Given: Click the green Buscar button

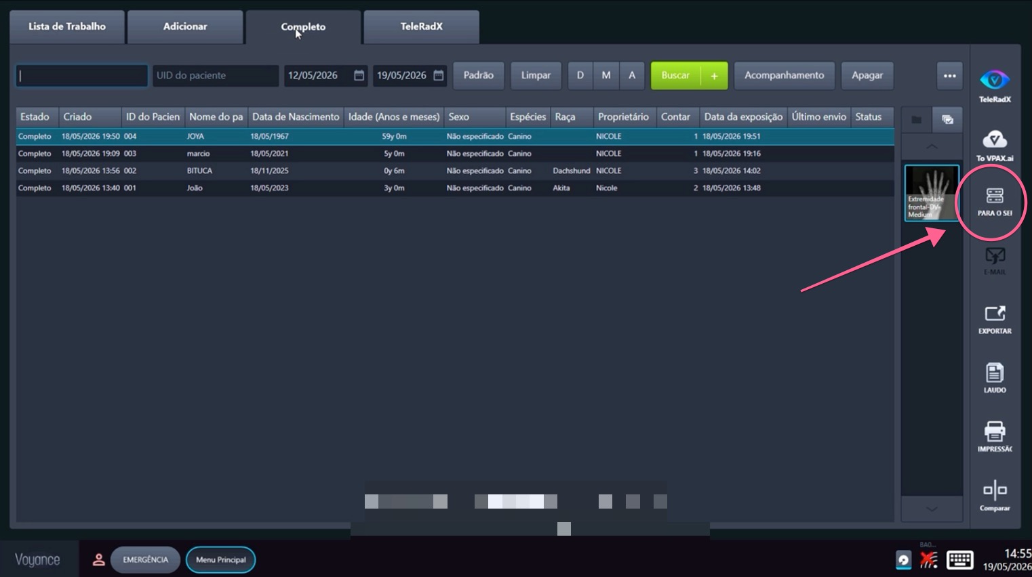Looking at the screenshot, I should pyautogui.click(x=675, y=76).
